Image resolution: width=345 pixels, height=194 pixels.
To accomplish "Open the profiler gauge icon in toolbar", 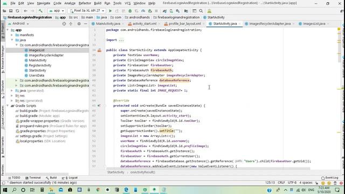I will pos(143,11).
